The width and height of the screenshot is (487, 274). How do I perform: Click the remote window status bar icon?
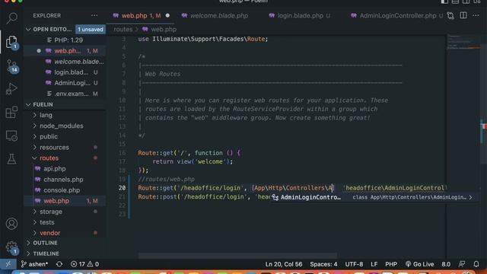point(8,264)
